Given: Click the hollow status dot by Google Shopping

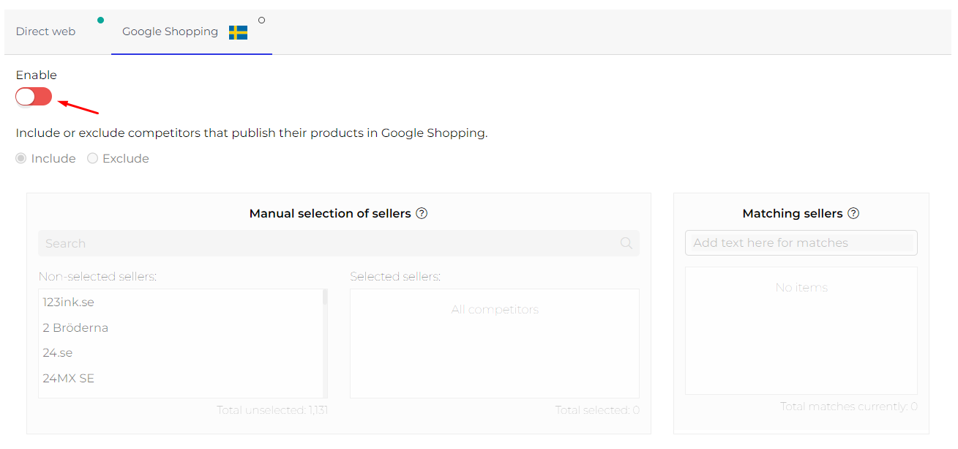Looking at the screenshot, I should [x=262, y=20].
